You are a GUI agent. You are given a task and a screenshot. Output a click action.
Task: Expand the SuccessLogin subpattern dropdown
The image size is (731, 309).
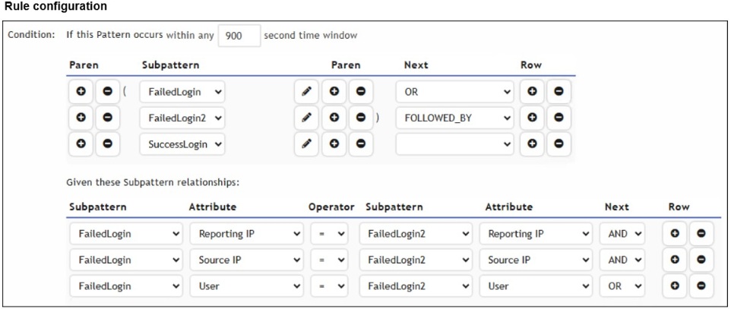point(182,144)
